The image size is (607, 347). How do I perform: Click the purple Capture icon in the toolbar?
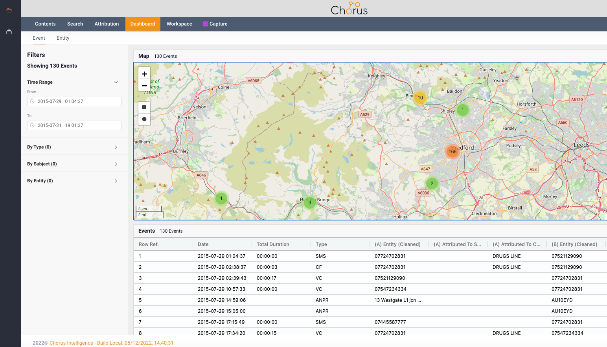point(205,24)
